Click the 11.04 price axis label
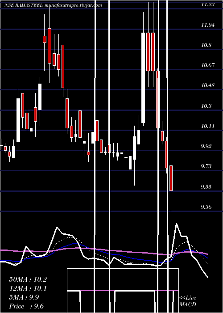The image size is (223, 313). click(x=208, y=25)
